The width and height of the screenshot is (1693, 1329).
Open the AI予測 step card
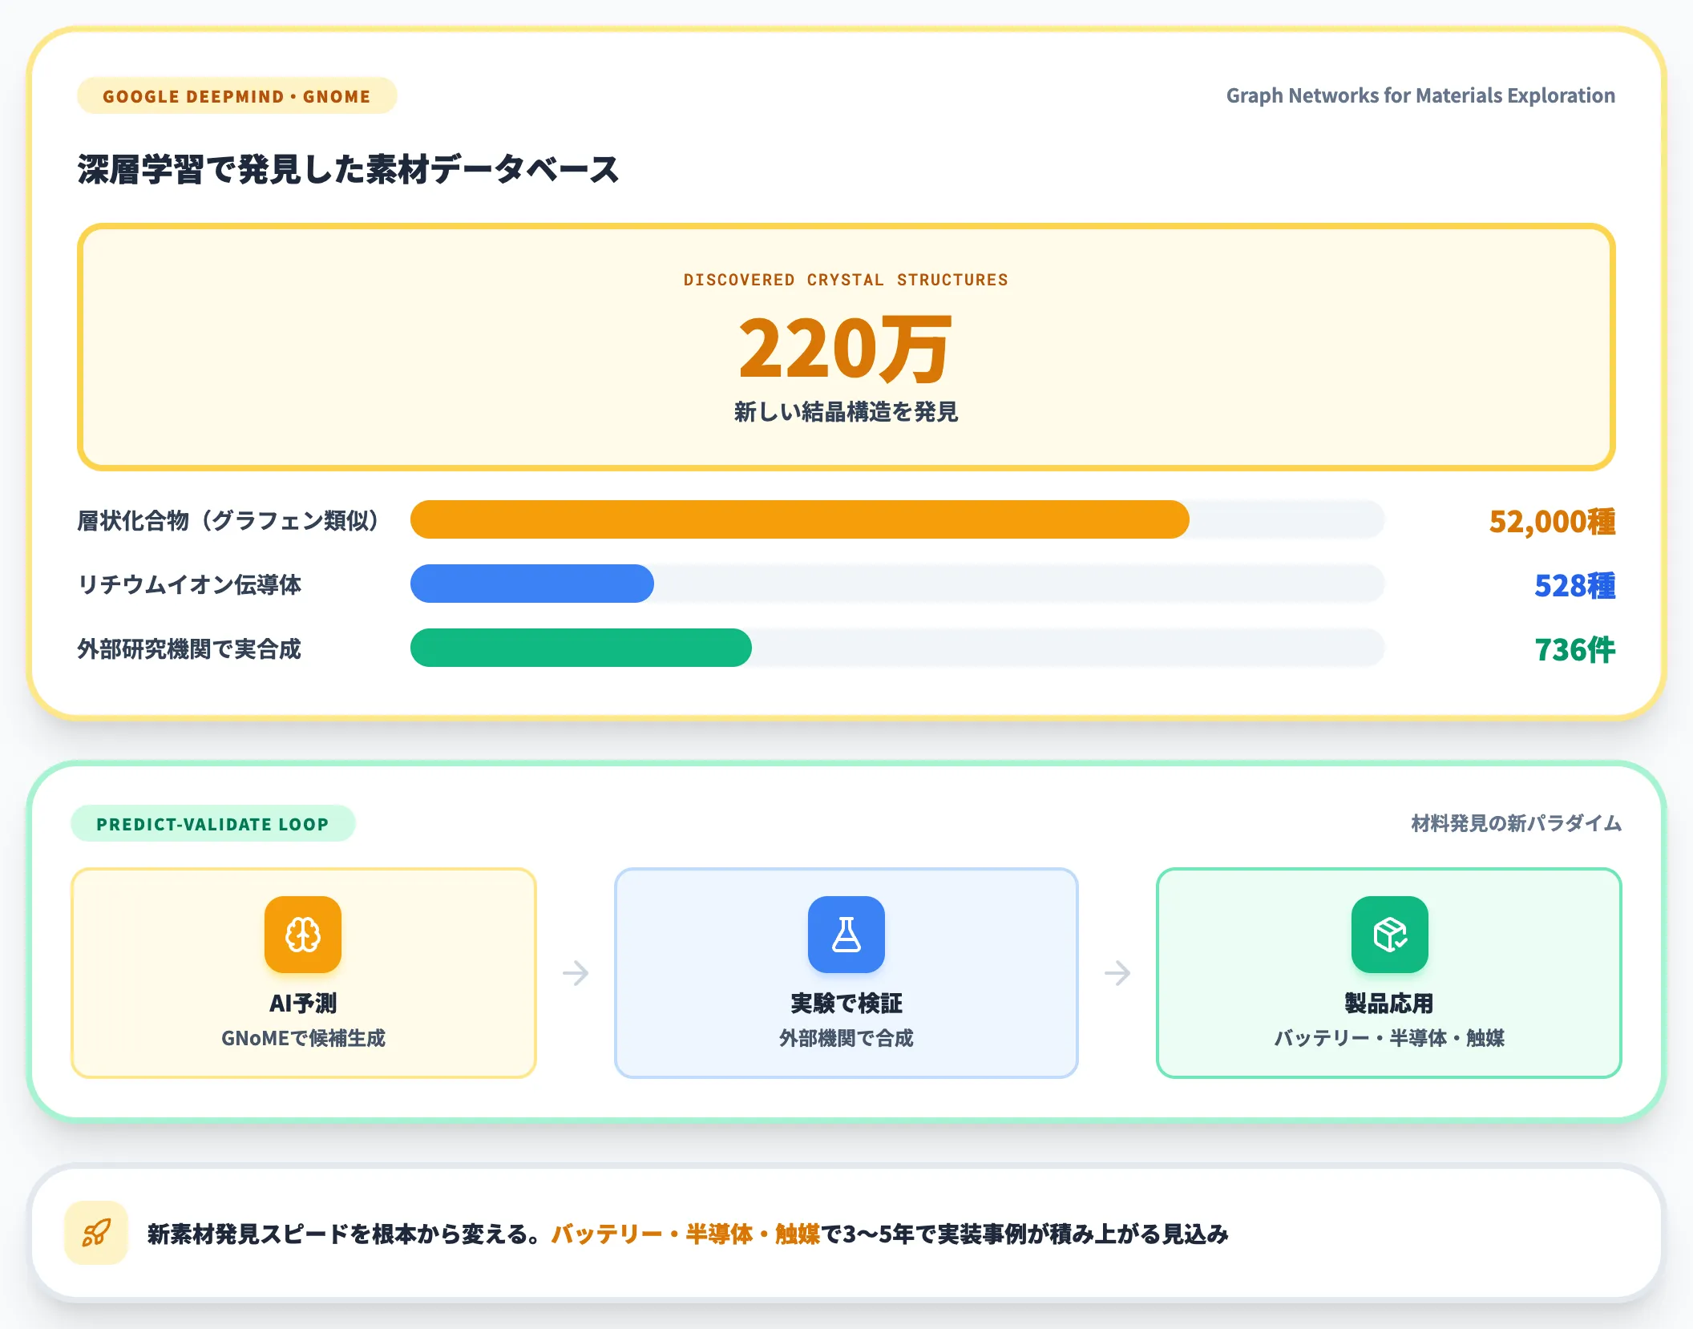point(303,972)
